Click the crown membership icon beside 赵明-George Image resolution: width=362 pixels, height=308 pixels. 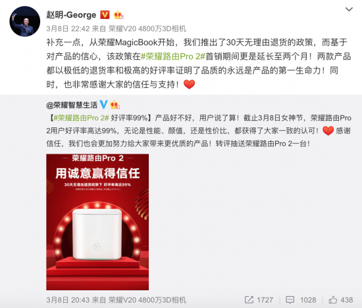coord(118,14)
